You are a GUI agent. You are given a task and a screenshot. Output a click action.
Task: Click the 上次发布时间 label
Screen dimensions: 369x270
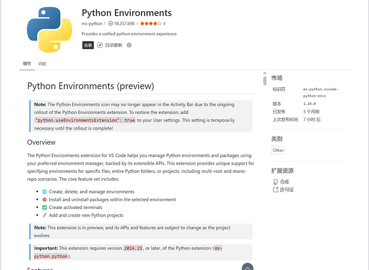285,119
